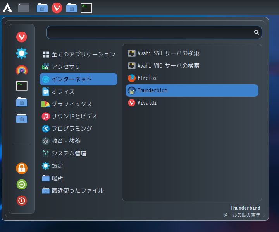Image resolution: width=279 pixels, height=232 pixels.
Task: Click the show desktop panel icon
Action: (x=24, y=8)
